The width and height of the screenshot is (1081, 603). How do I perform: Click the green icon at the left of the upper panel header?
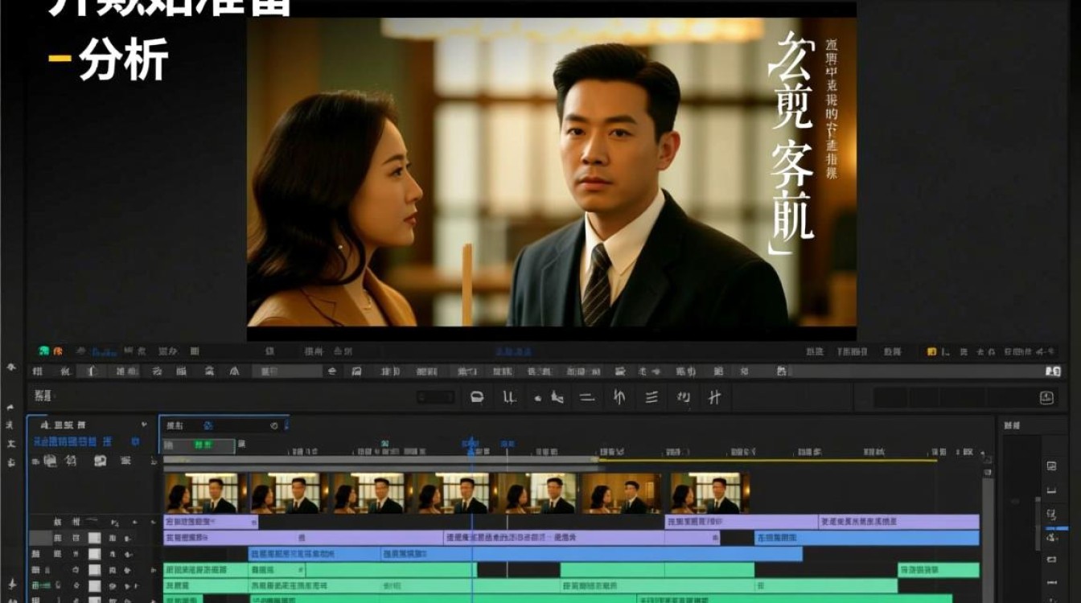point(45,351)
